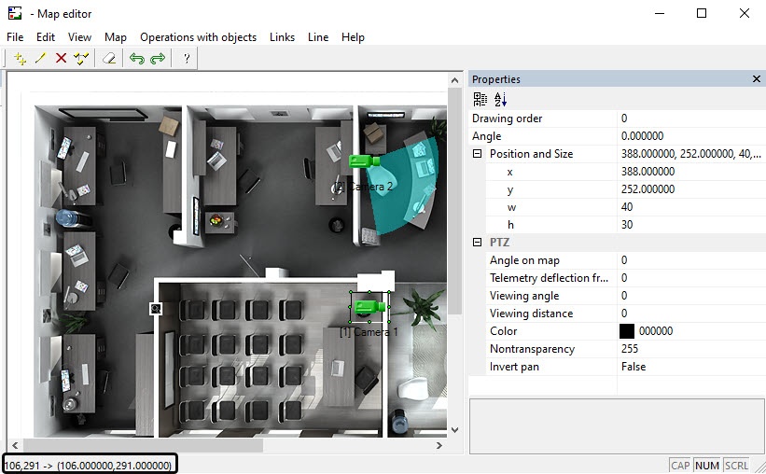
Task: Open help via question mark icon
Action: point(186,59)
